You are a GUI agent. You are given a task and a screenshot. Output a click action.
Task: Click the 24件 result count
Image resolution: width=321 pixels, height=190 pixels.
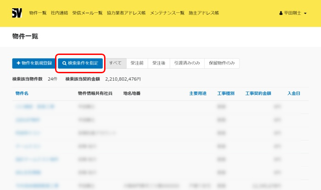53,79
